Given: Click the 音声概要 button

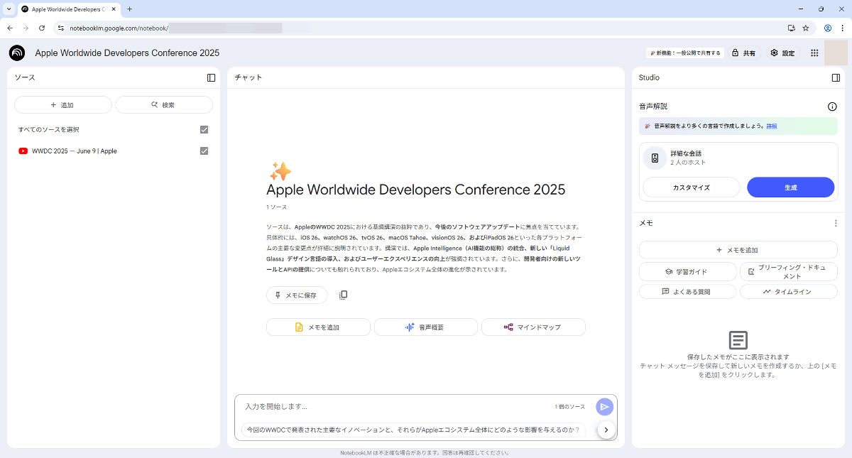Looking at the screenshot, I should pos(426,327).
